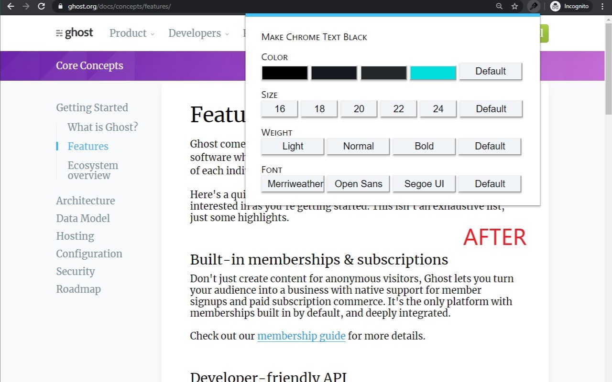
Task: Set text size to 24
Action: 438,109
